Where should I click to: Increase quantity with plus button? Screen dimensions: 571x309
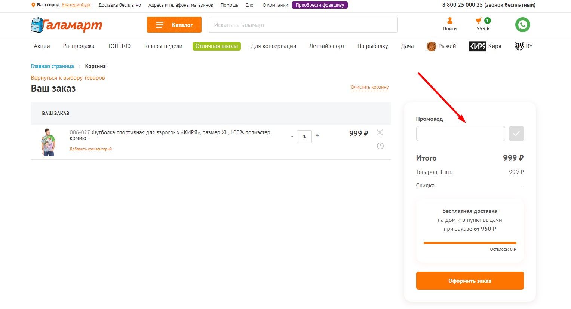pos(317,136)
